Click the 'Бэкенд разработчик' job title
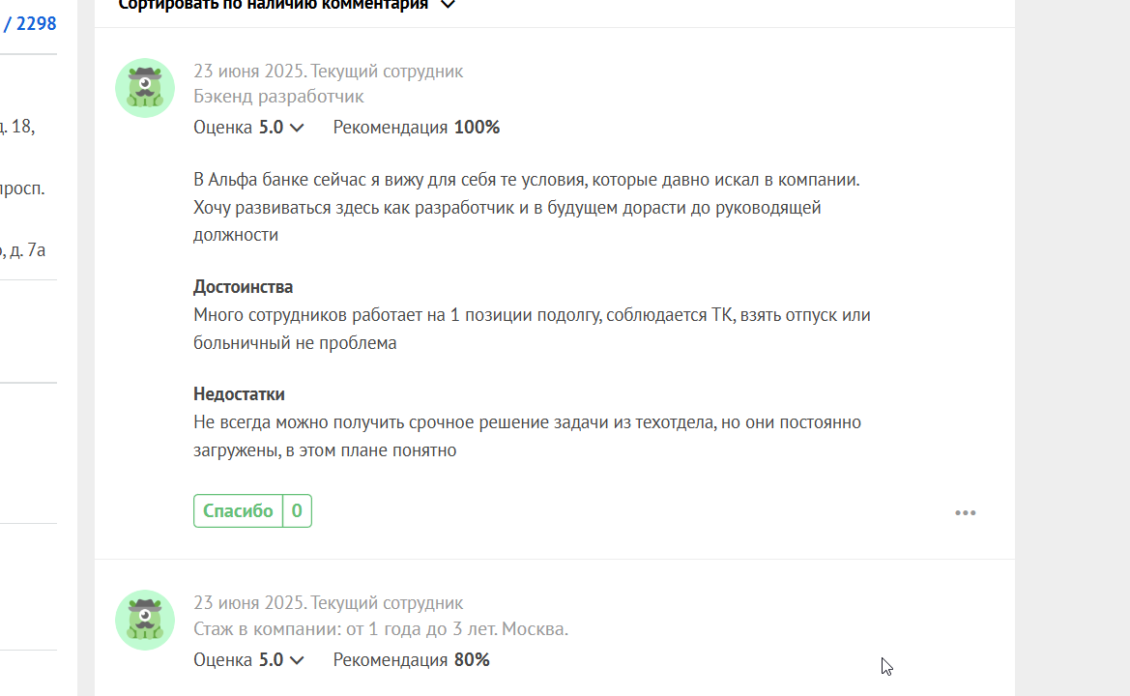The height and width of the screenshot is (696, 1130). click(278, 97)
